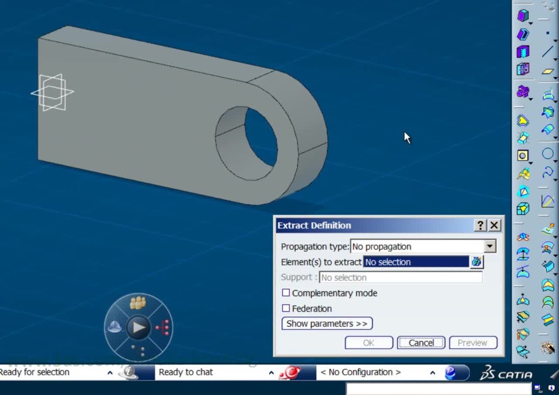The image size is (559, 395).
Task: Click the stacked layers surface icon
Action: click(548, 320)
